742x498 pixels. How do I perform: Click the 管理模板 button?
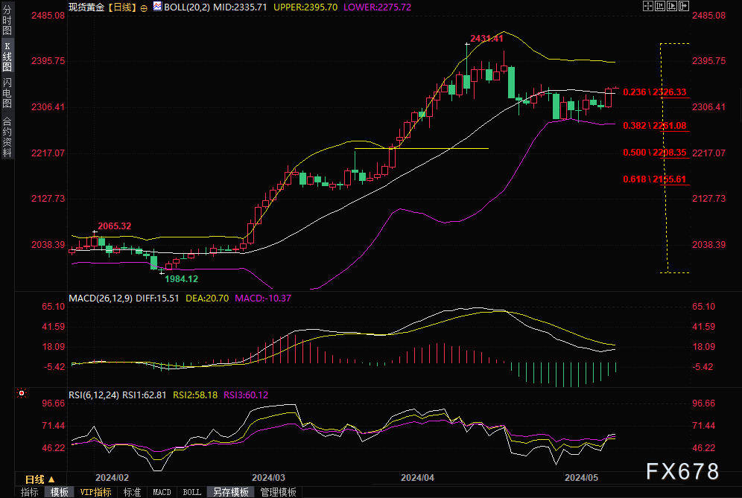(277, 492)
